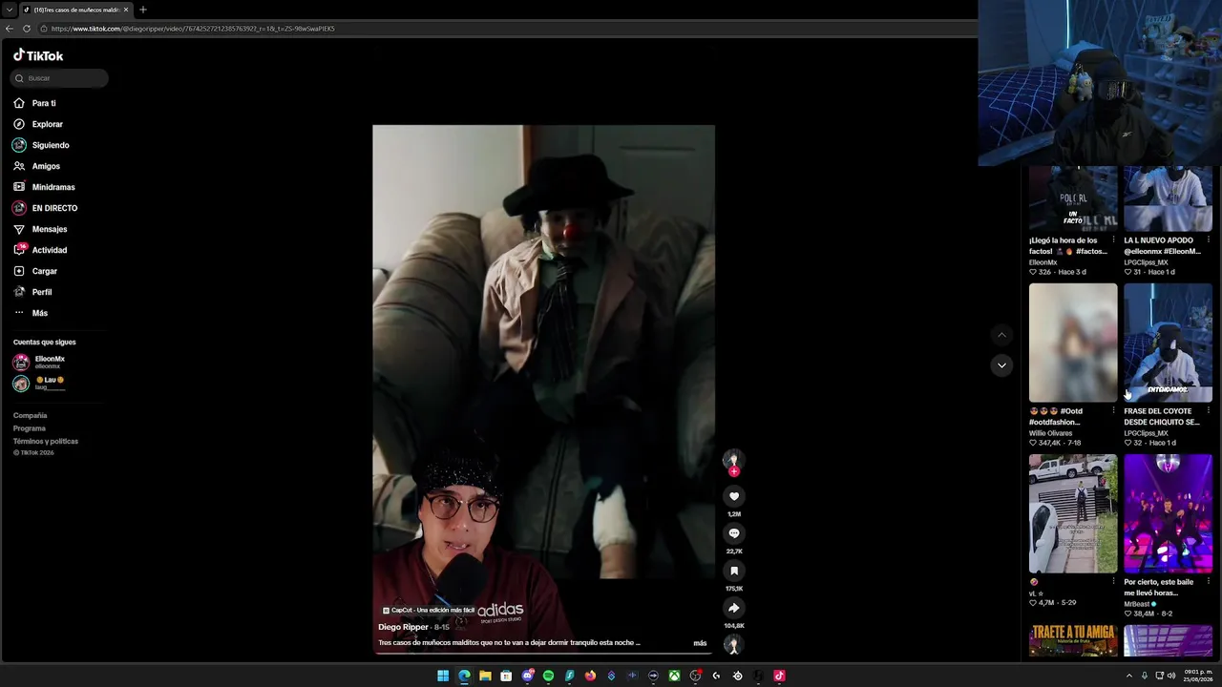Show hidden system tray icons

click(1131, 676)
